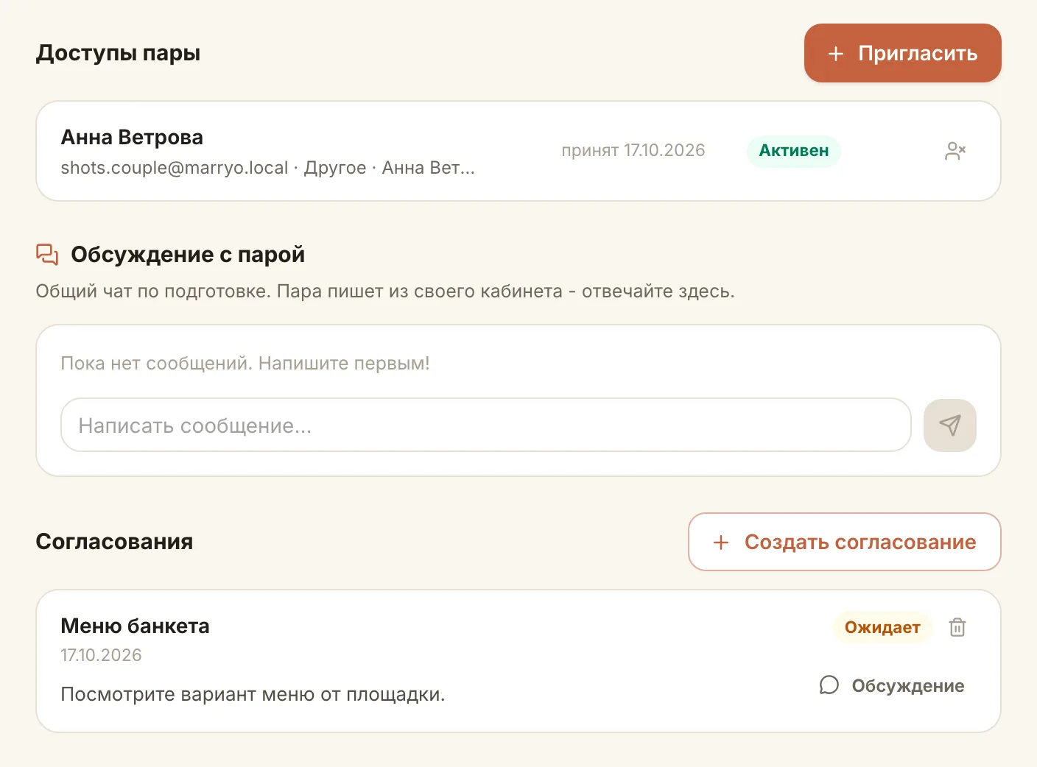Click the Пригласить button
Viewport: 1037px width, 767px height.
pyautogui.click(x=903, y=53)
